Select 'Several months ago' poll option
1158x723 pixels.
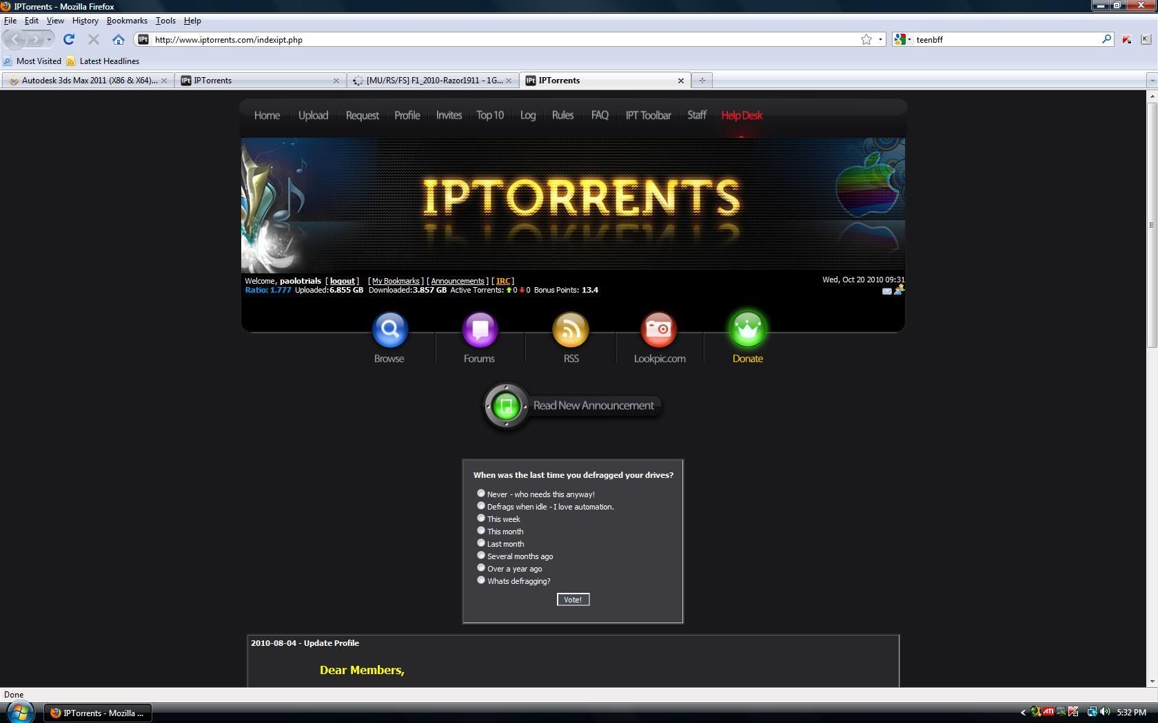[x=481, y=555]
